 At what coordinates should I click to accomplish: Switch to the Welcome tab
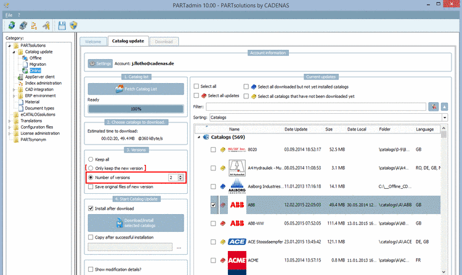click(93, 42)
